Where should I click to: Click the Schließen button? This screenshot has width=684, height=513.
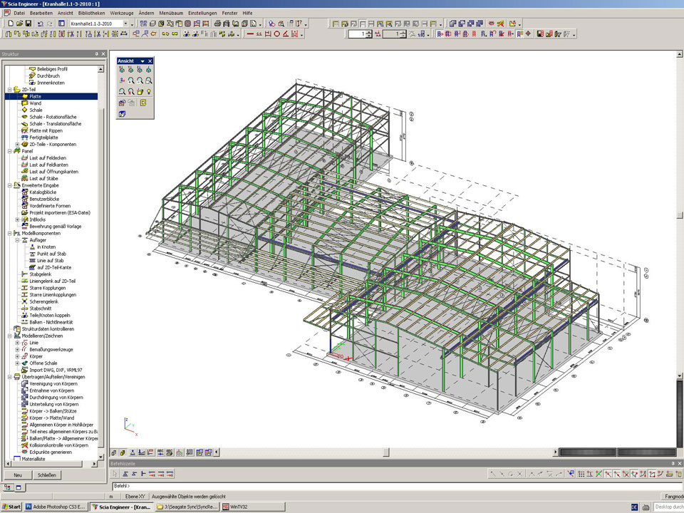click(46, 475)
